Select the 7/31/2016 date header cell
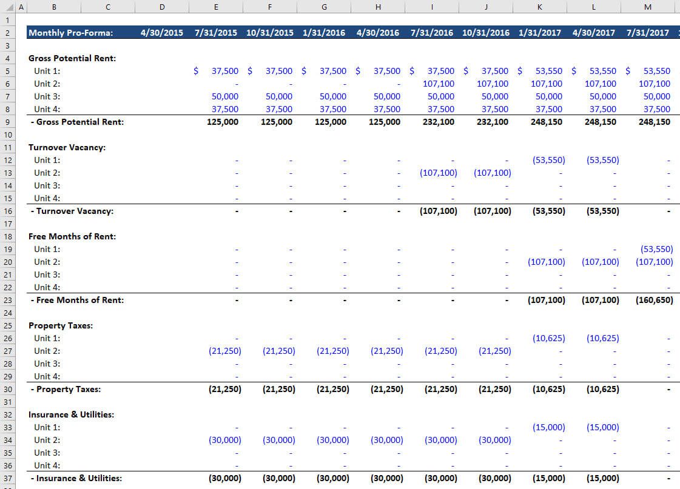 [431, 33]
